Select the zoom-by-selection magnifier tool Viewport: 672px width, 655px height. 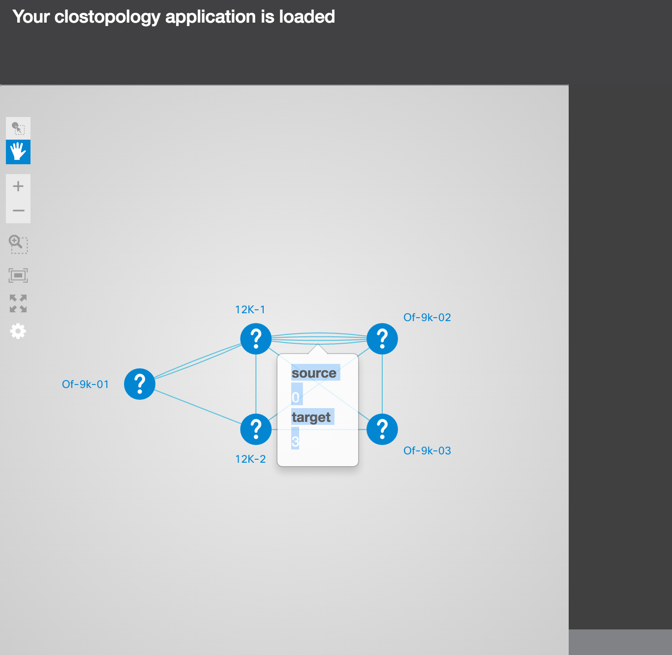[x=18, y=243]
